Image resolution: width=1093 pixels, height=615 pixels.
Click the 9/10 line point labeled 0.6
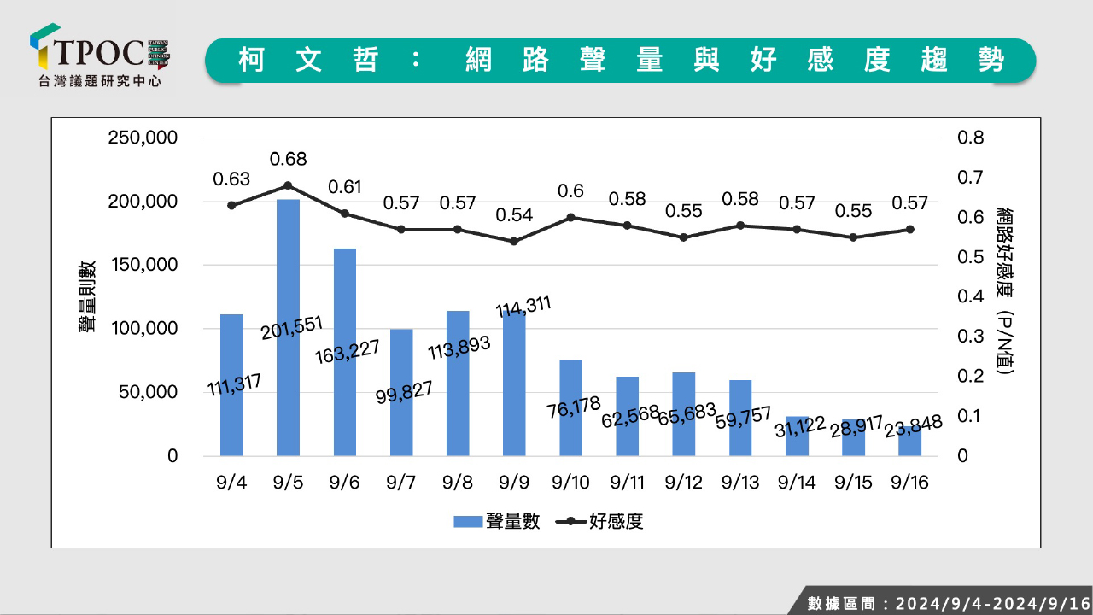pyautogui.click(x=570, y=217)
